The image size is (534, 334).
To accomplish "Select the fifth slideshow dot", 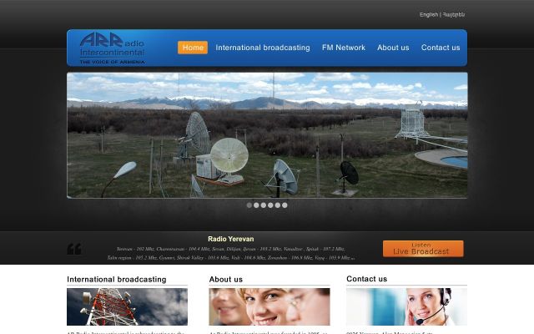I will pyautogui.click(x=278, y=205).
